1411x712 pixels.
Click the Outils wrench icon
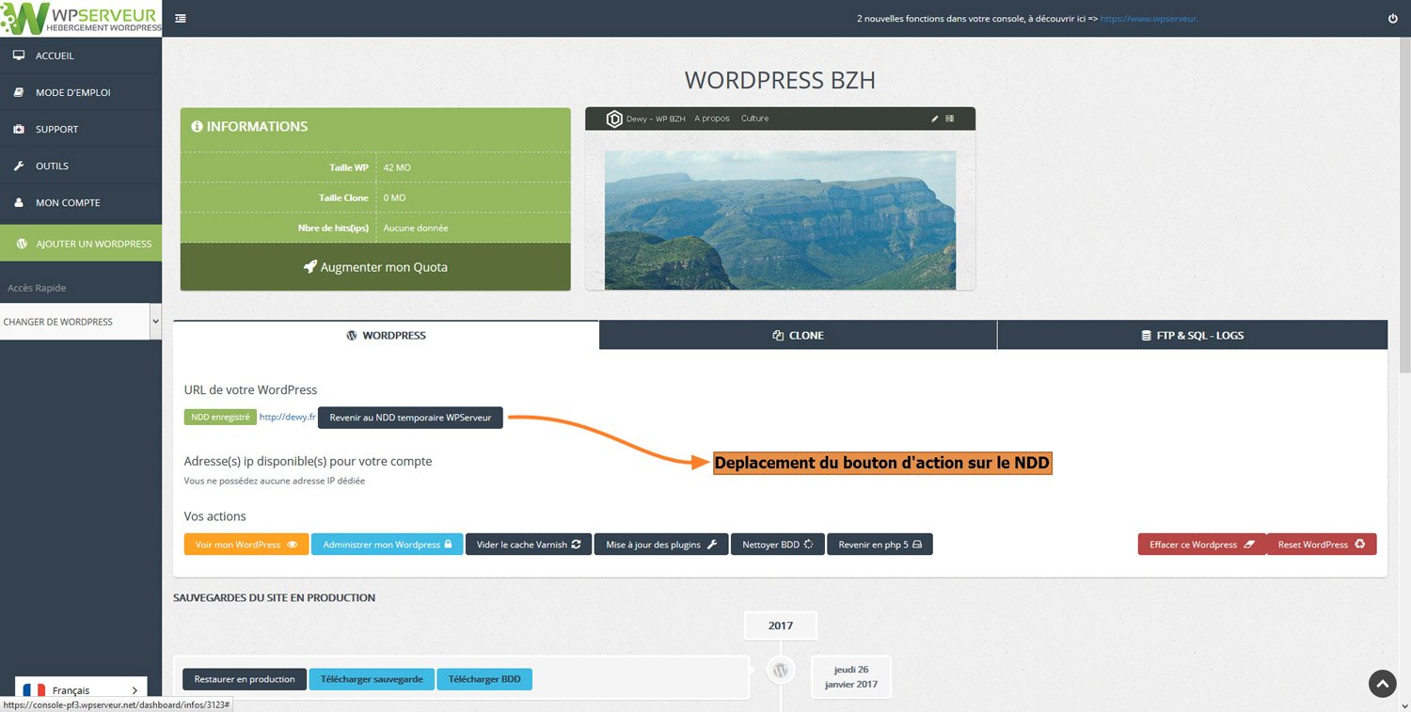point(19,166)
